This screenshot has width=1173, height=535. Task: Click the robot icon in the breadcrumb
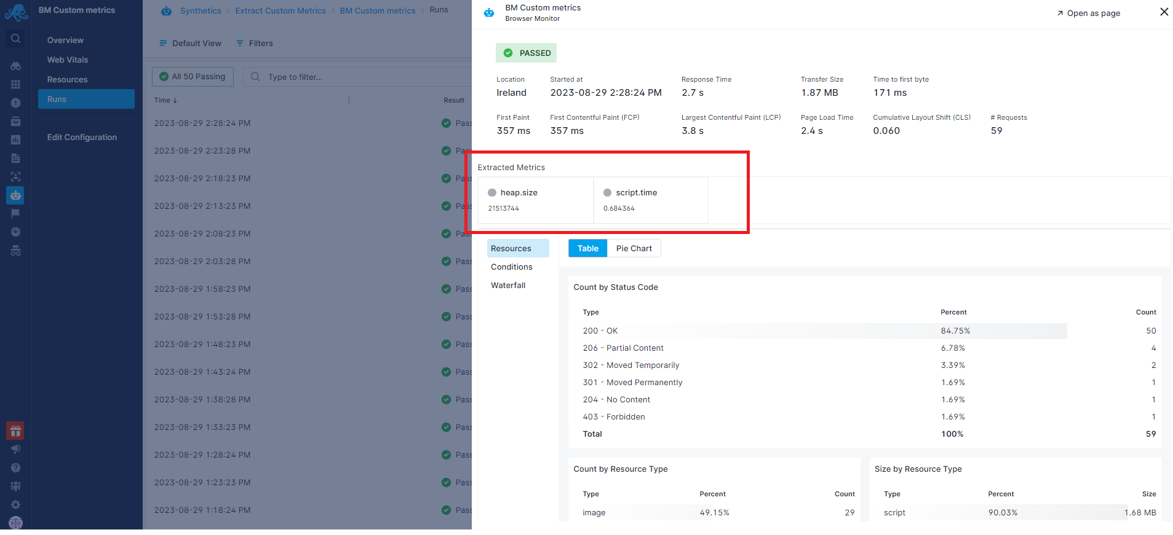pos(166,10)
